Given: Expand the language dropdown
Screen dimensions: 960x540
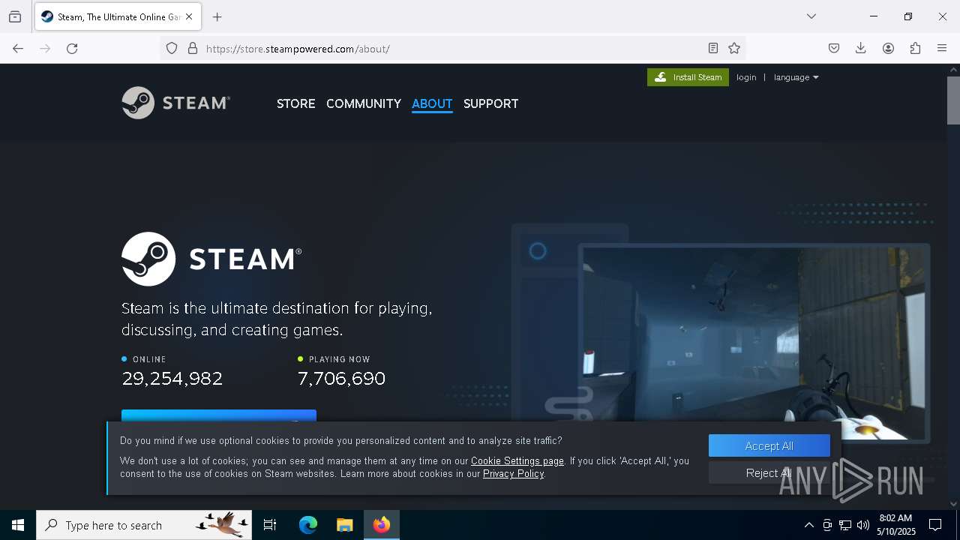Looking at the screenshot, I should click(796, 77).
